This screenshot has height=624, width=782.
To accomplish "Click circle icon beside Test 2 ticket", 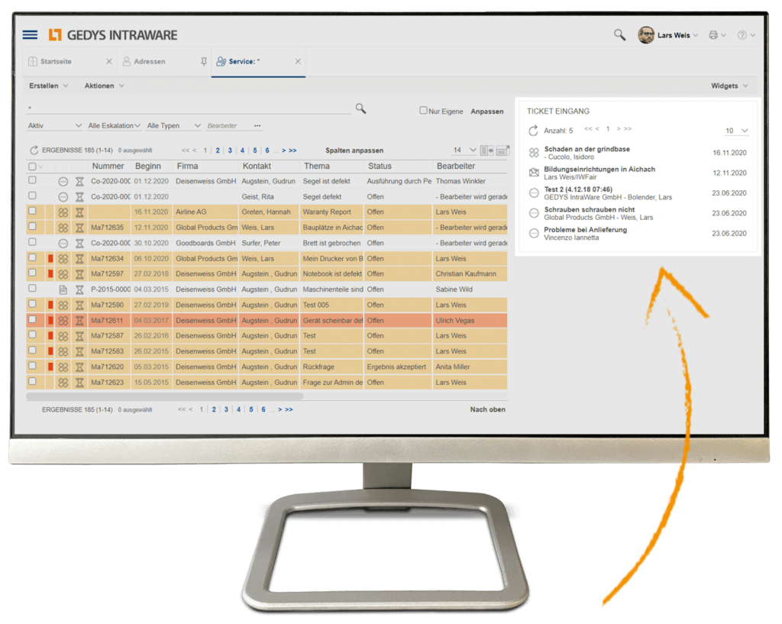I will [x=534, y=193].
